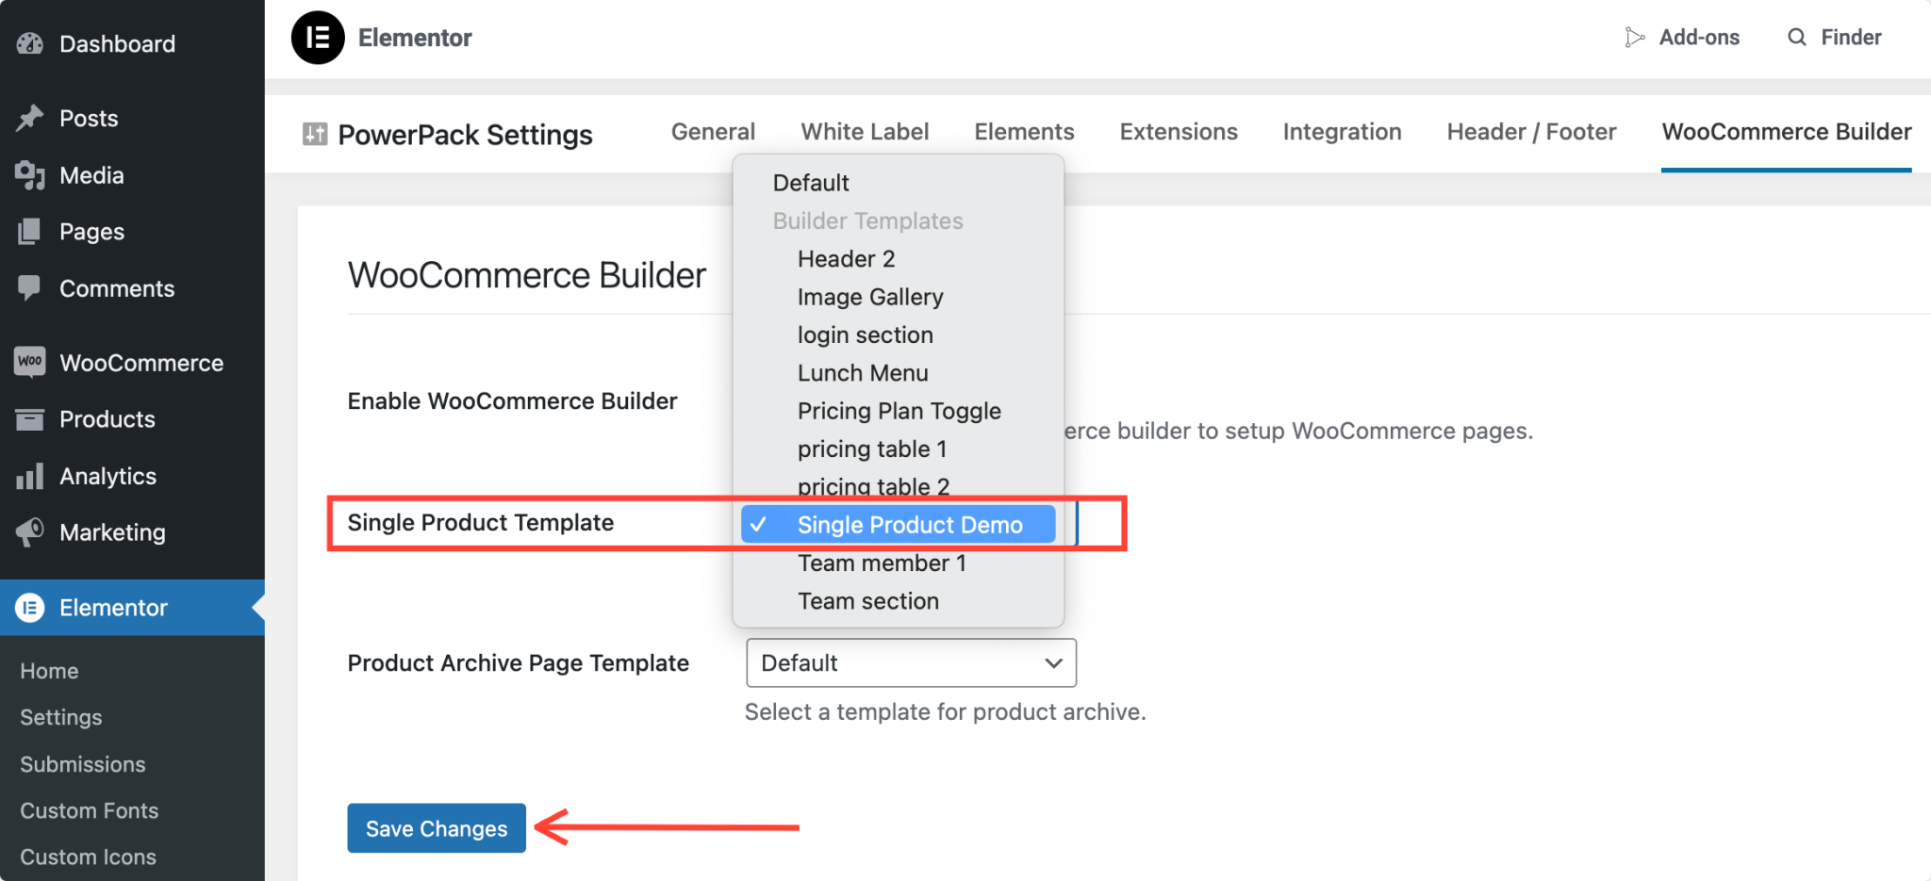Click the Dashboard gauge icon
1931x881 pixels.
(30, 43)
